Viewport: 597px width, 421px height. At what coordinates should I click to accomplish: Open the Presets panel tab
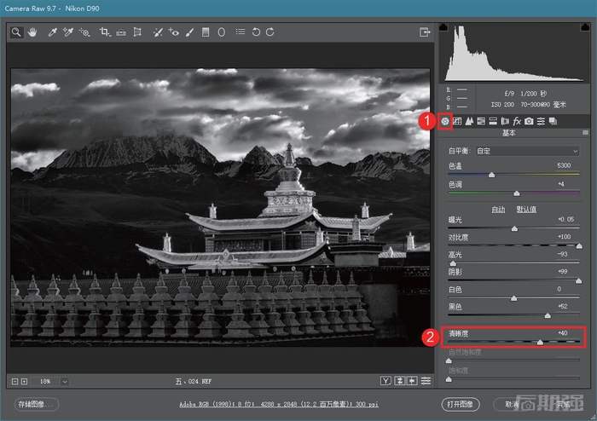[541, 121]
